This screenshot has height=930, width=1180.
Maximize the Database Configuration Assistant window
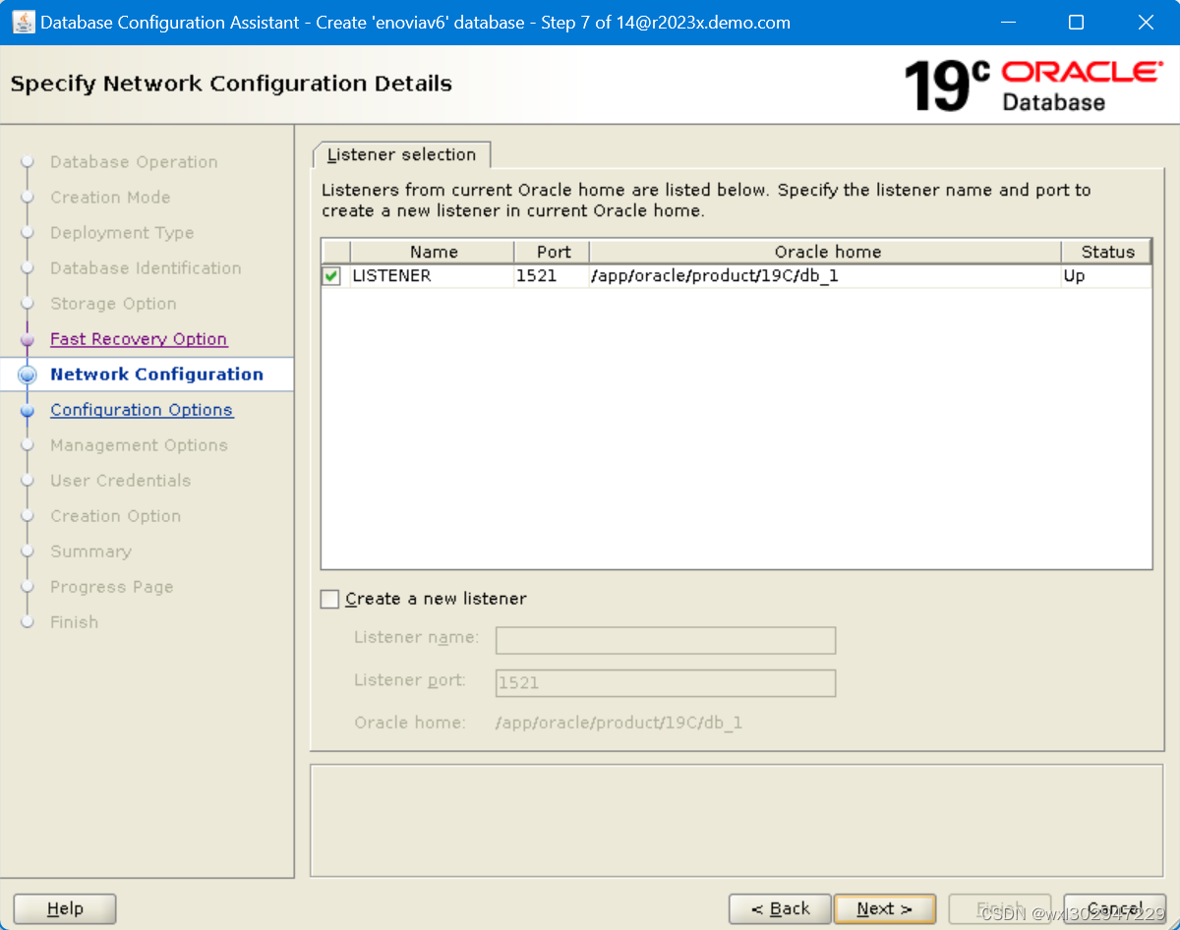1076,22
